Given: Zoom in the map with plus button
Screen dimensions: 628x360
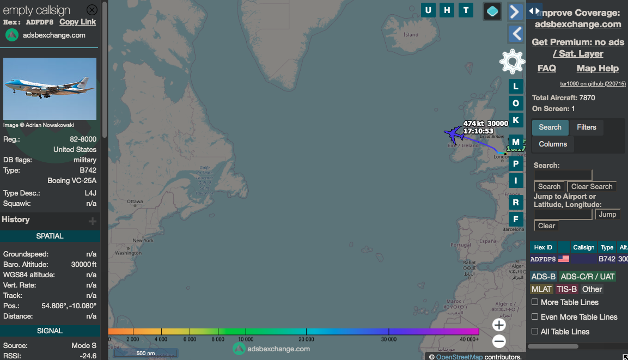Looking at the screenshot, I should [498, 325].
